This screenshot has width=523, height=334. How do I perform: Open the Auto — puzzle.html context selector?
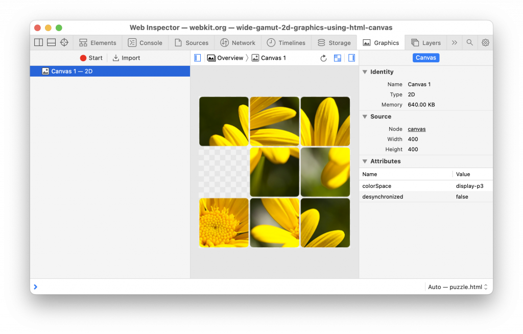[458, 287]
